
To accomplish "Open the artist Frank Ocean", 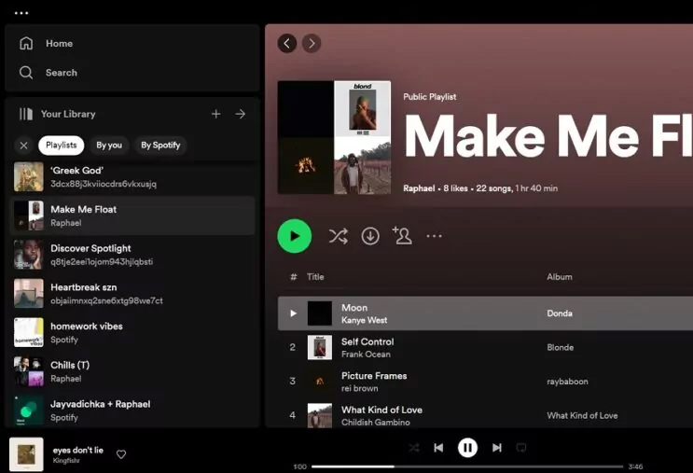I will pyautogui.click(x=366, y=355).
